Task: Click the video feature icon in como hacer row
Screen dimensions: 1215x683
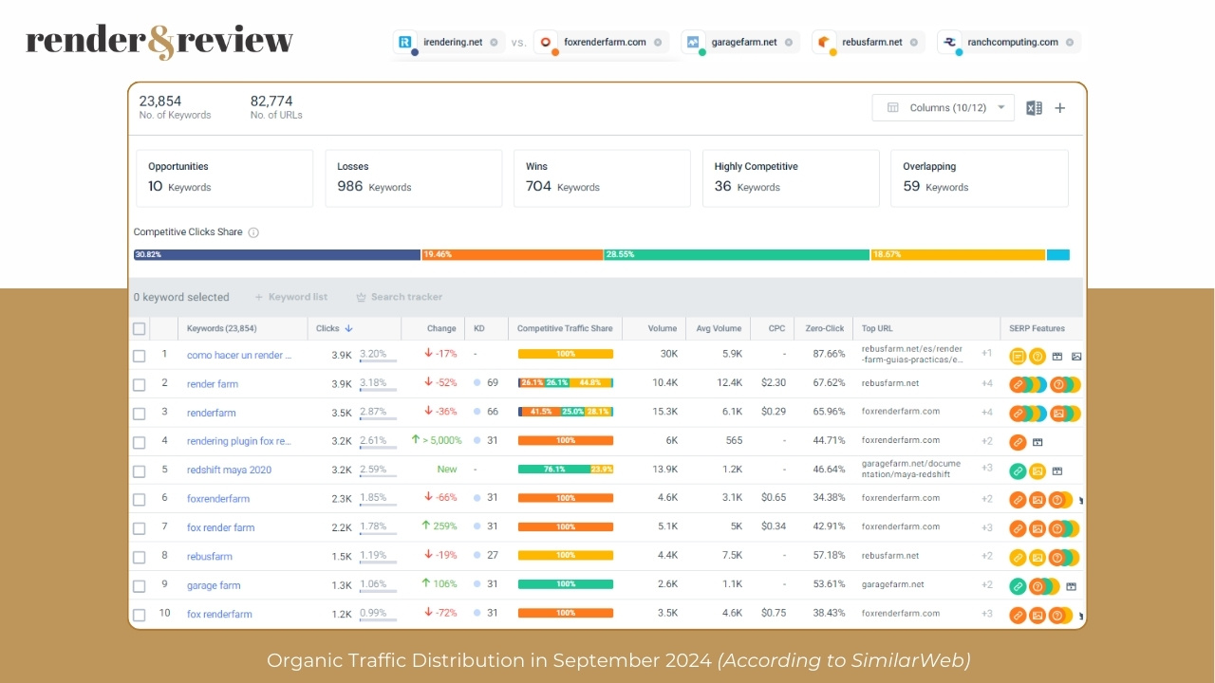Action: coord(1057,357)
